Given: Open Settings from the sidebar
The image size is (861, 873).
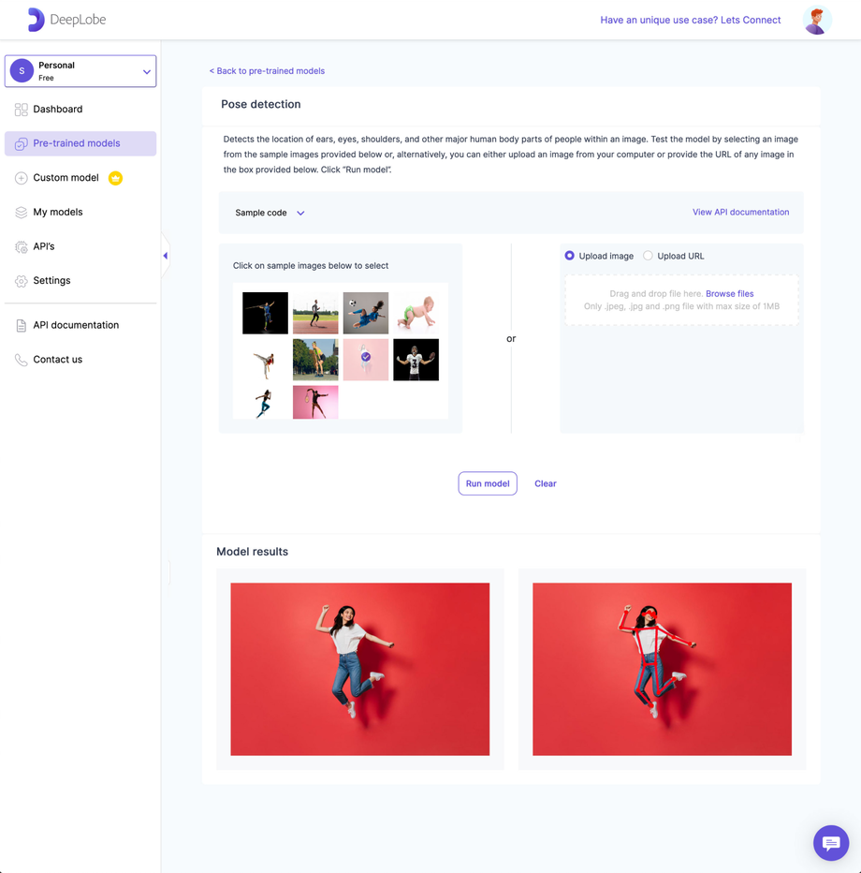Looking at the screenshot, I should [x=51, y=280].
